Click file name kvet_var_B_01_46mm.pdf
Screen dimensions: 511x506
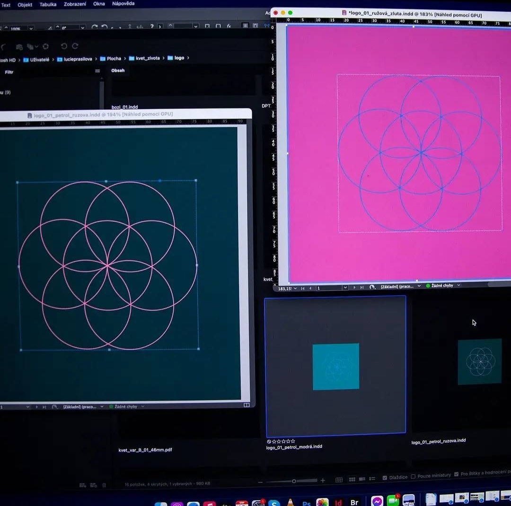pos(145,450)
